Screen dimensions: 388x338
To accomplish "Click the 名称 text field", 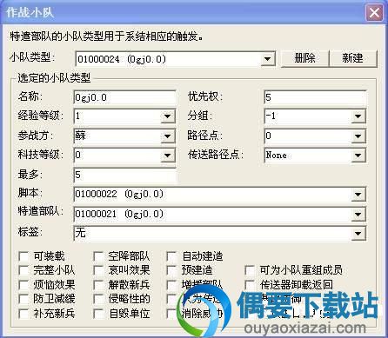I will 124,97.
